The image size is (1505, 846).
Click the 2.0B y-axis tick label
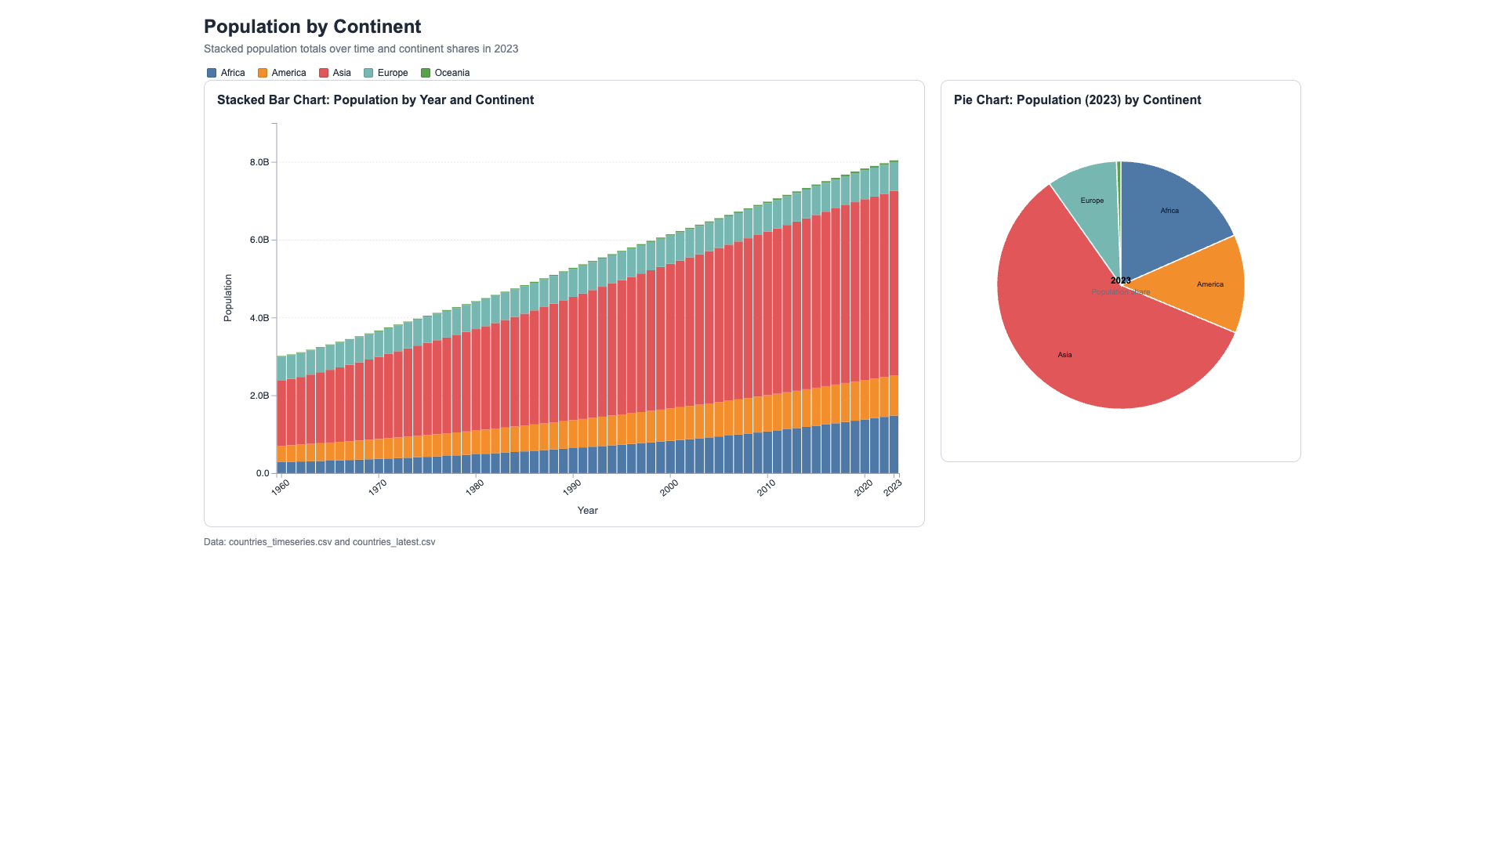tap(259, 396)
